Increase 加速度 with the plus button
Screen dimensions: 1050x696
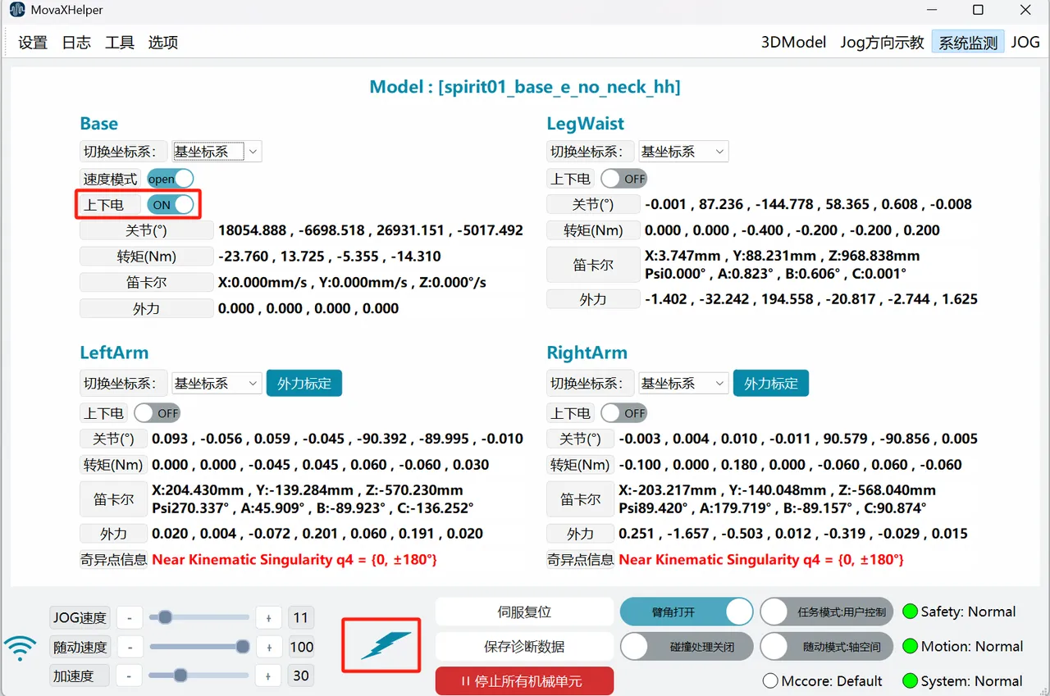tap(268, 676)
